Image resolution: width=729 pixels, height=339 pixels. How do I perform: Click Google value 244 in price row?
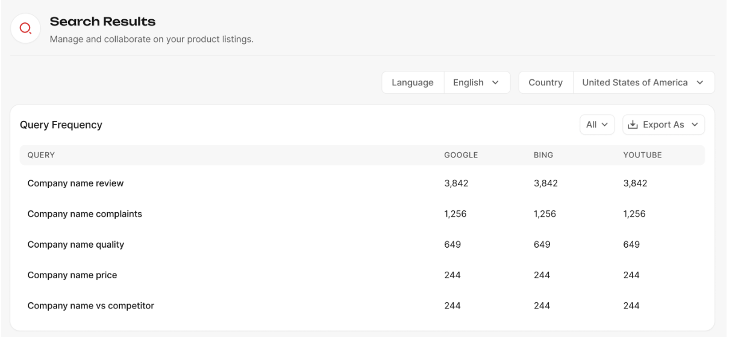pyautogui.click(x=452, y=275)
